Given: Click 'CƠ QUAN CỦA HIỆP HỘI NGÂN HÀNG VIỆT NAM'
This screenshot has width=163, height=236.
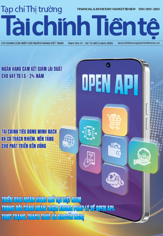Looking at the screenshot, I should pyautogui.click(x=32, y=43).
